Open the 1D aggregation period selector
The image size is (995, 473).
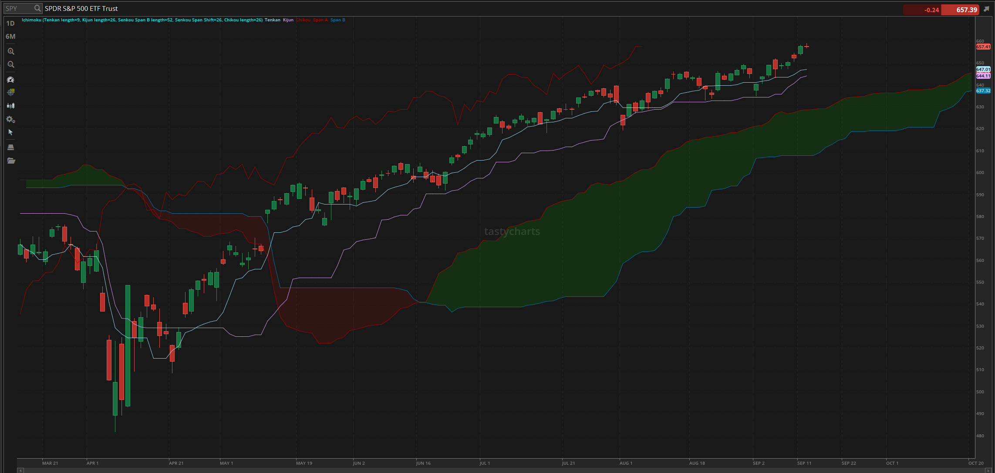[x=10, y=23]
